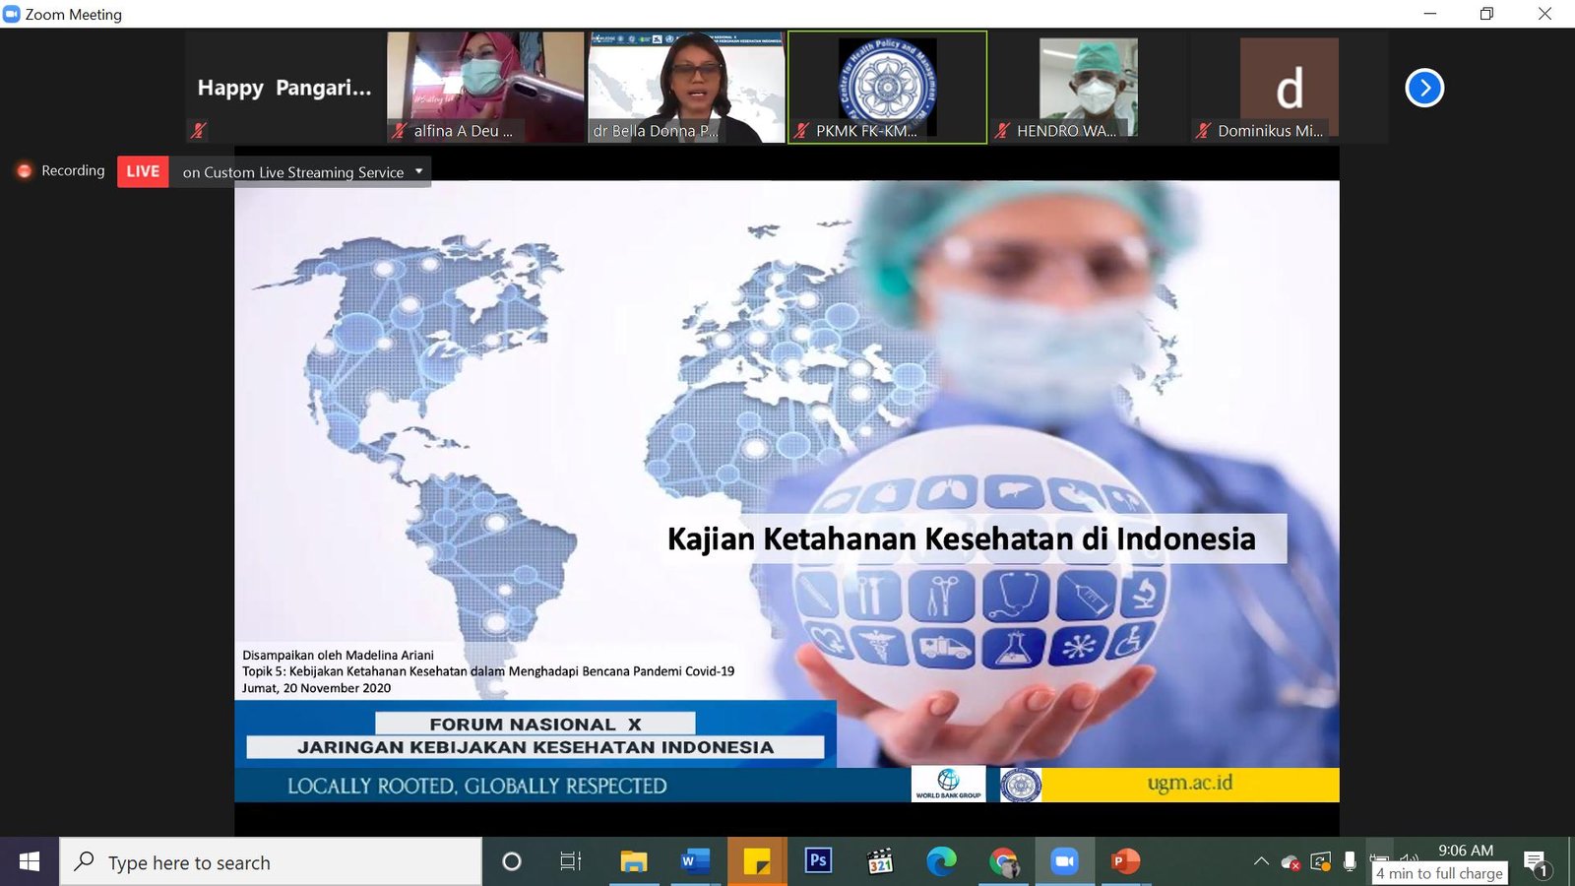Open the notification action center

(1537, 863)
